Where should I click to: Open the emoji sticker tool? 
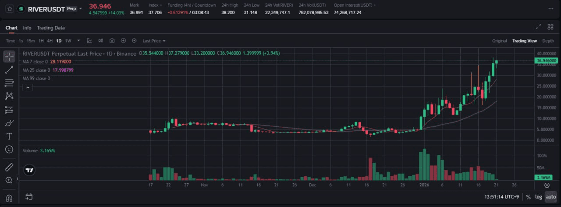click(x=9, y=149)
